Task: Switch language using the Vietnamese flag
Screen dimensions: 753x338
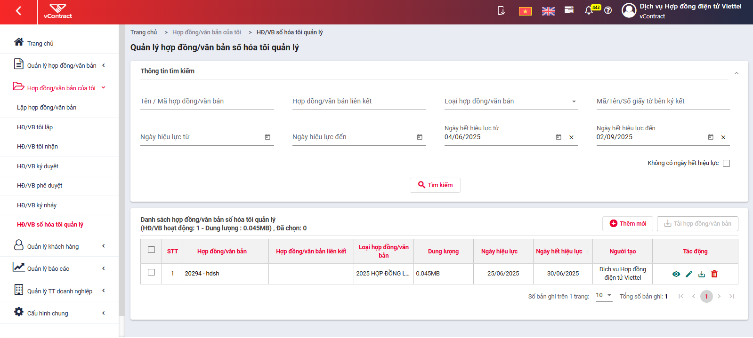Action: click(x=525, y=11)
